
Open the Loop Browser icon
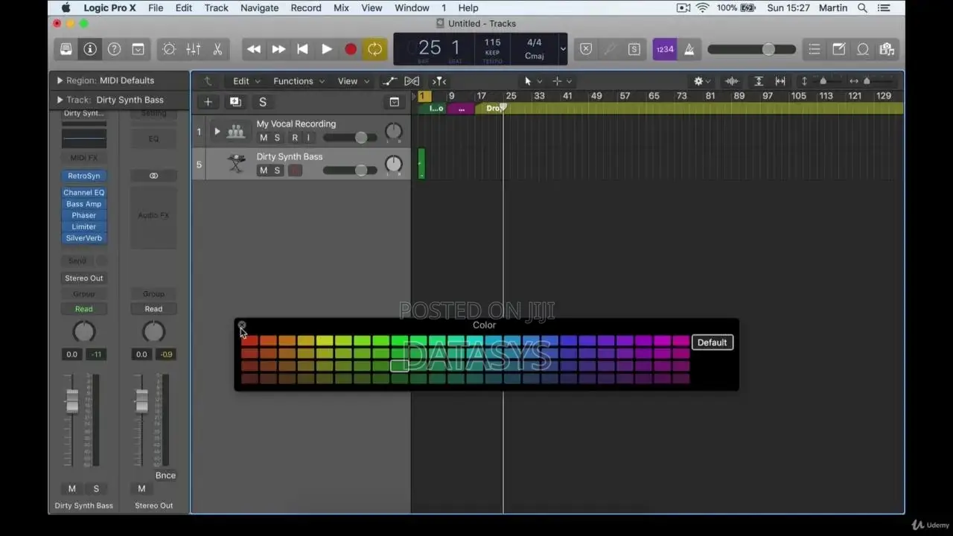click(x=863, y=49)
